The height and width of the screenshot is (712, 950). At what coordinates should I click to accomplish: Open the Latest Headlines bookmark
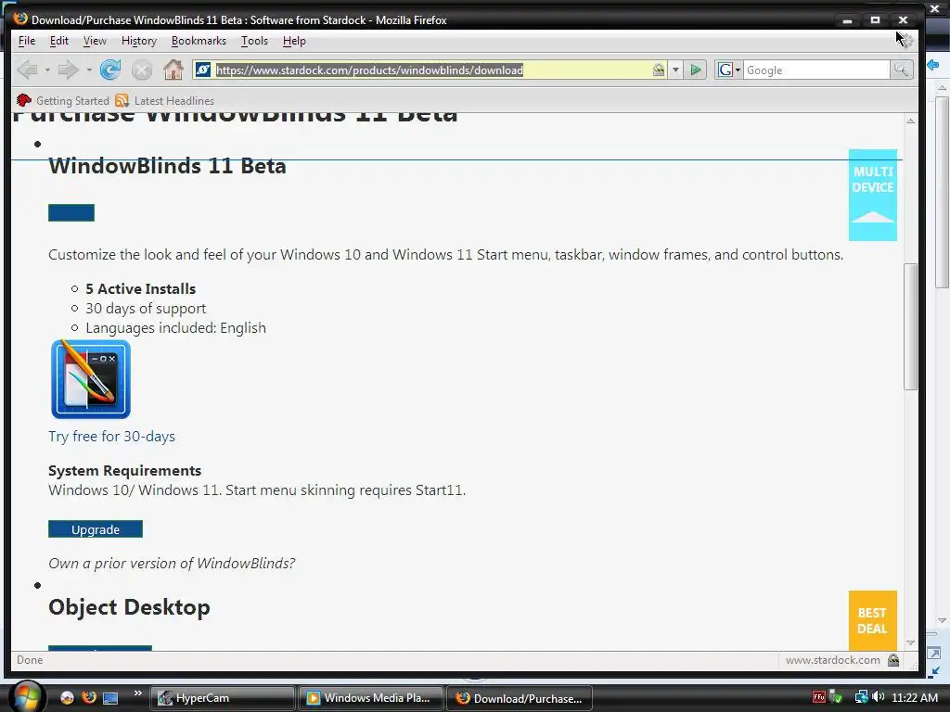(x=165, y=100)
